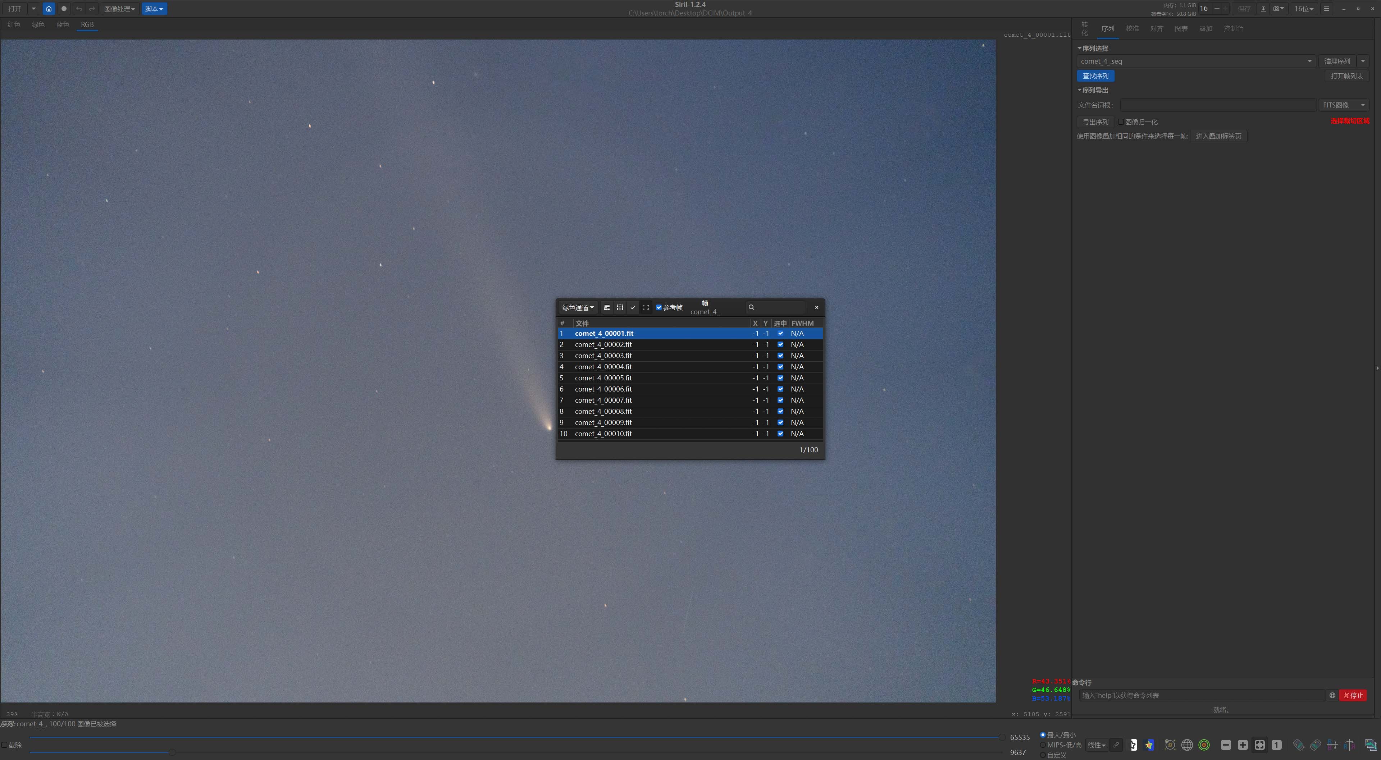Open the 图像处理 dropdown menu
The height and width of the screenshot is (760, 1381).
point(119,9)
